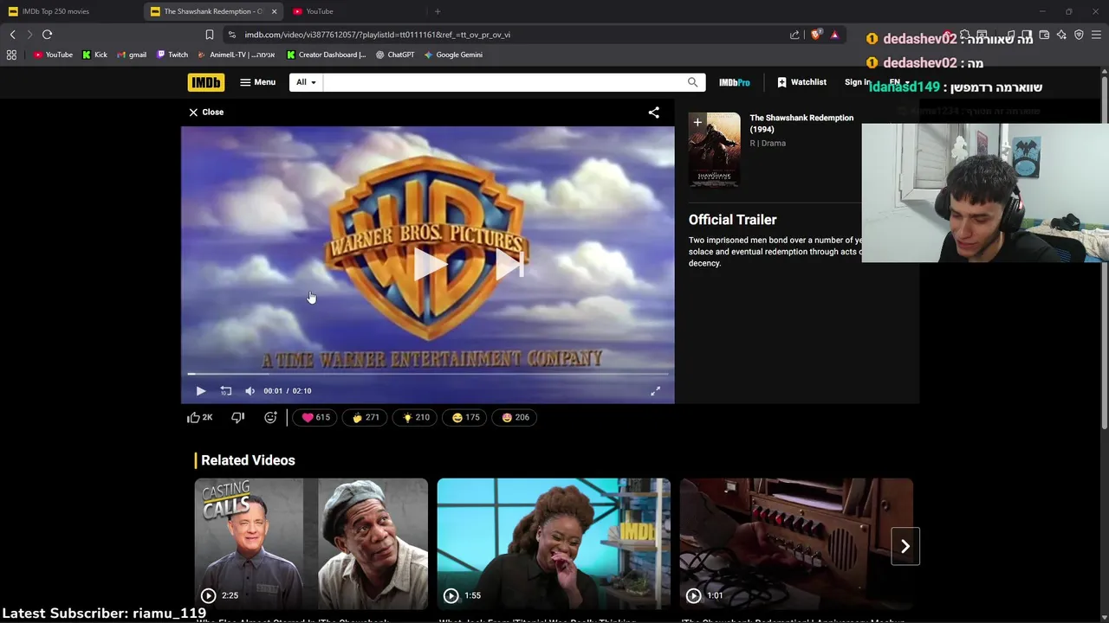Go back to the previous page
Image resolution: width=1109 pixels, height=623 pixels.
[12, 35]
